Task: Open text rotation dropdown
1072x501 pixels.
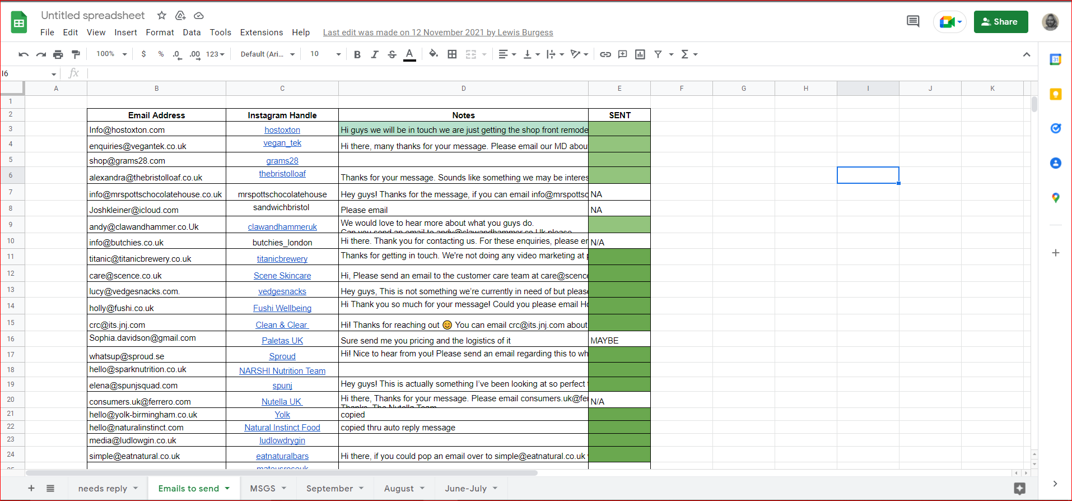Action: click(x=579, y=54)
